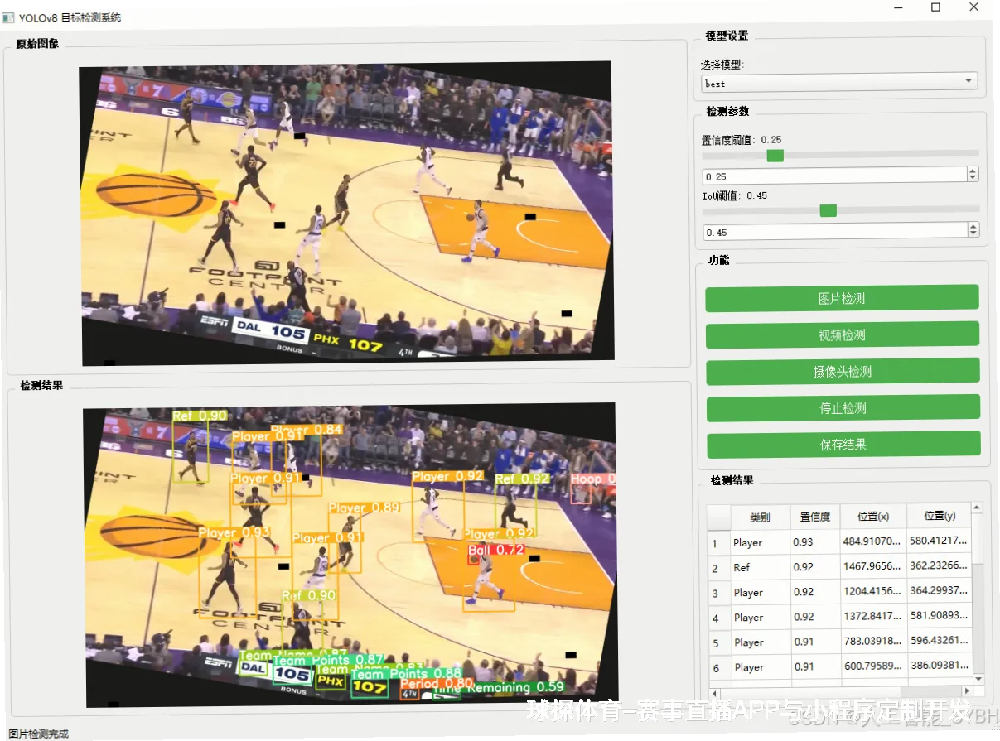Click the 停止检测 button
The width and height of the screenshot is (1000, 741).
[x=842, y=407]
